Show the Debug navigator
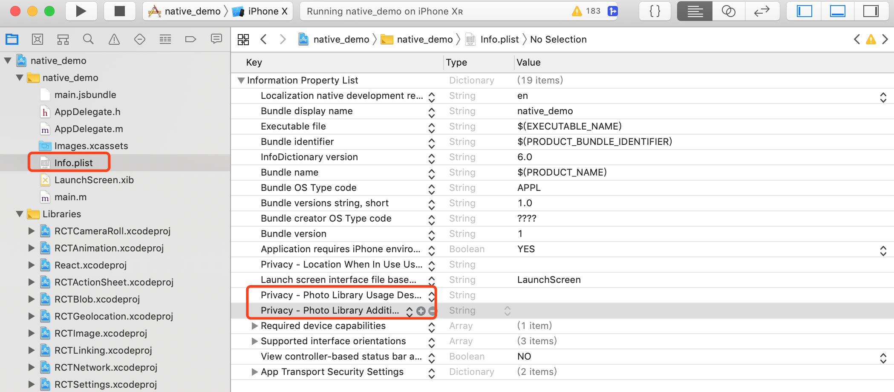The height and width of the screenshot is (392, 894). (165, 39)
